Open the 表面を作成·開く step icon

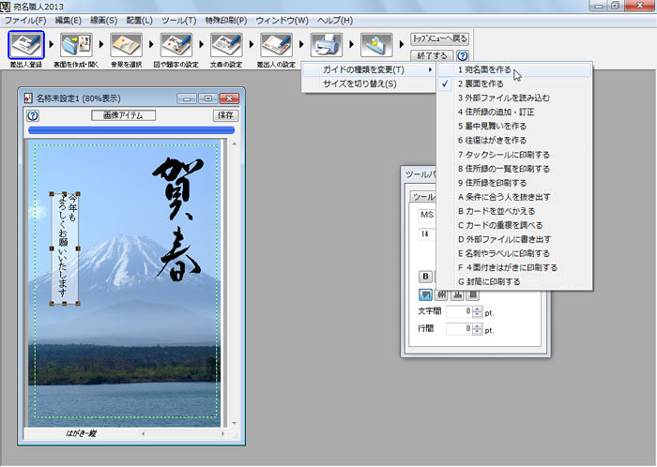coord(76,44)
